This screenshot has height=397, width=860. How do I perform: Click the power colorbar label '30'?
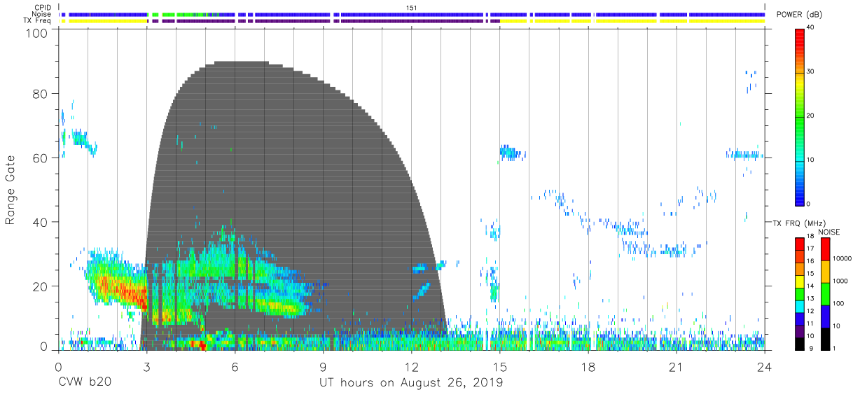click(x=811, y=71)
